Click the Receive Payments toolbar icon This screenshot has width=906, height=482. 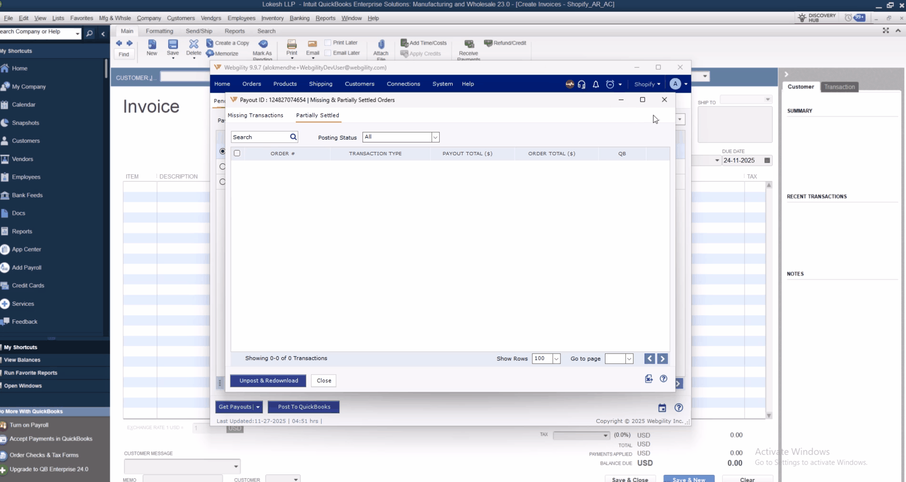coord(469,45)
